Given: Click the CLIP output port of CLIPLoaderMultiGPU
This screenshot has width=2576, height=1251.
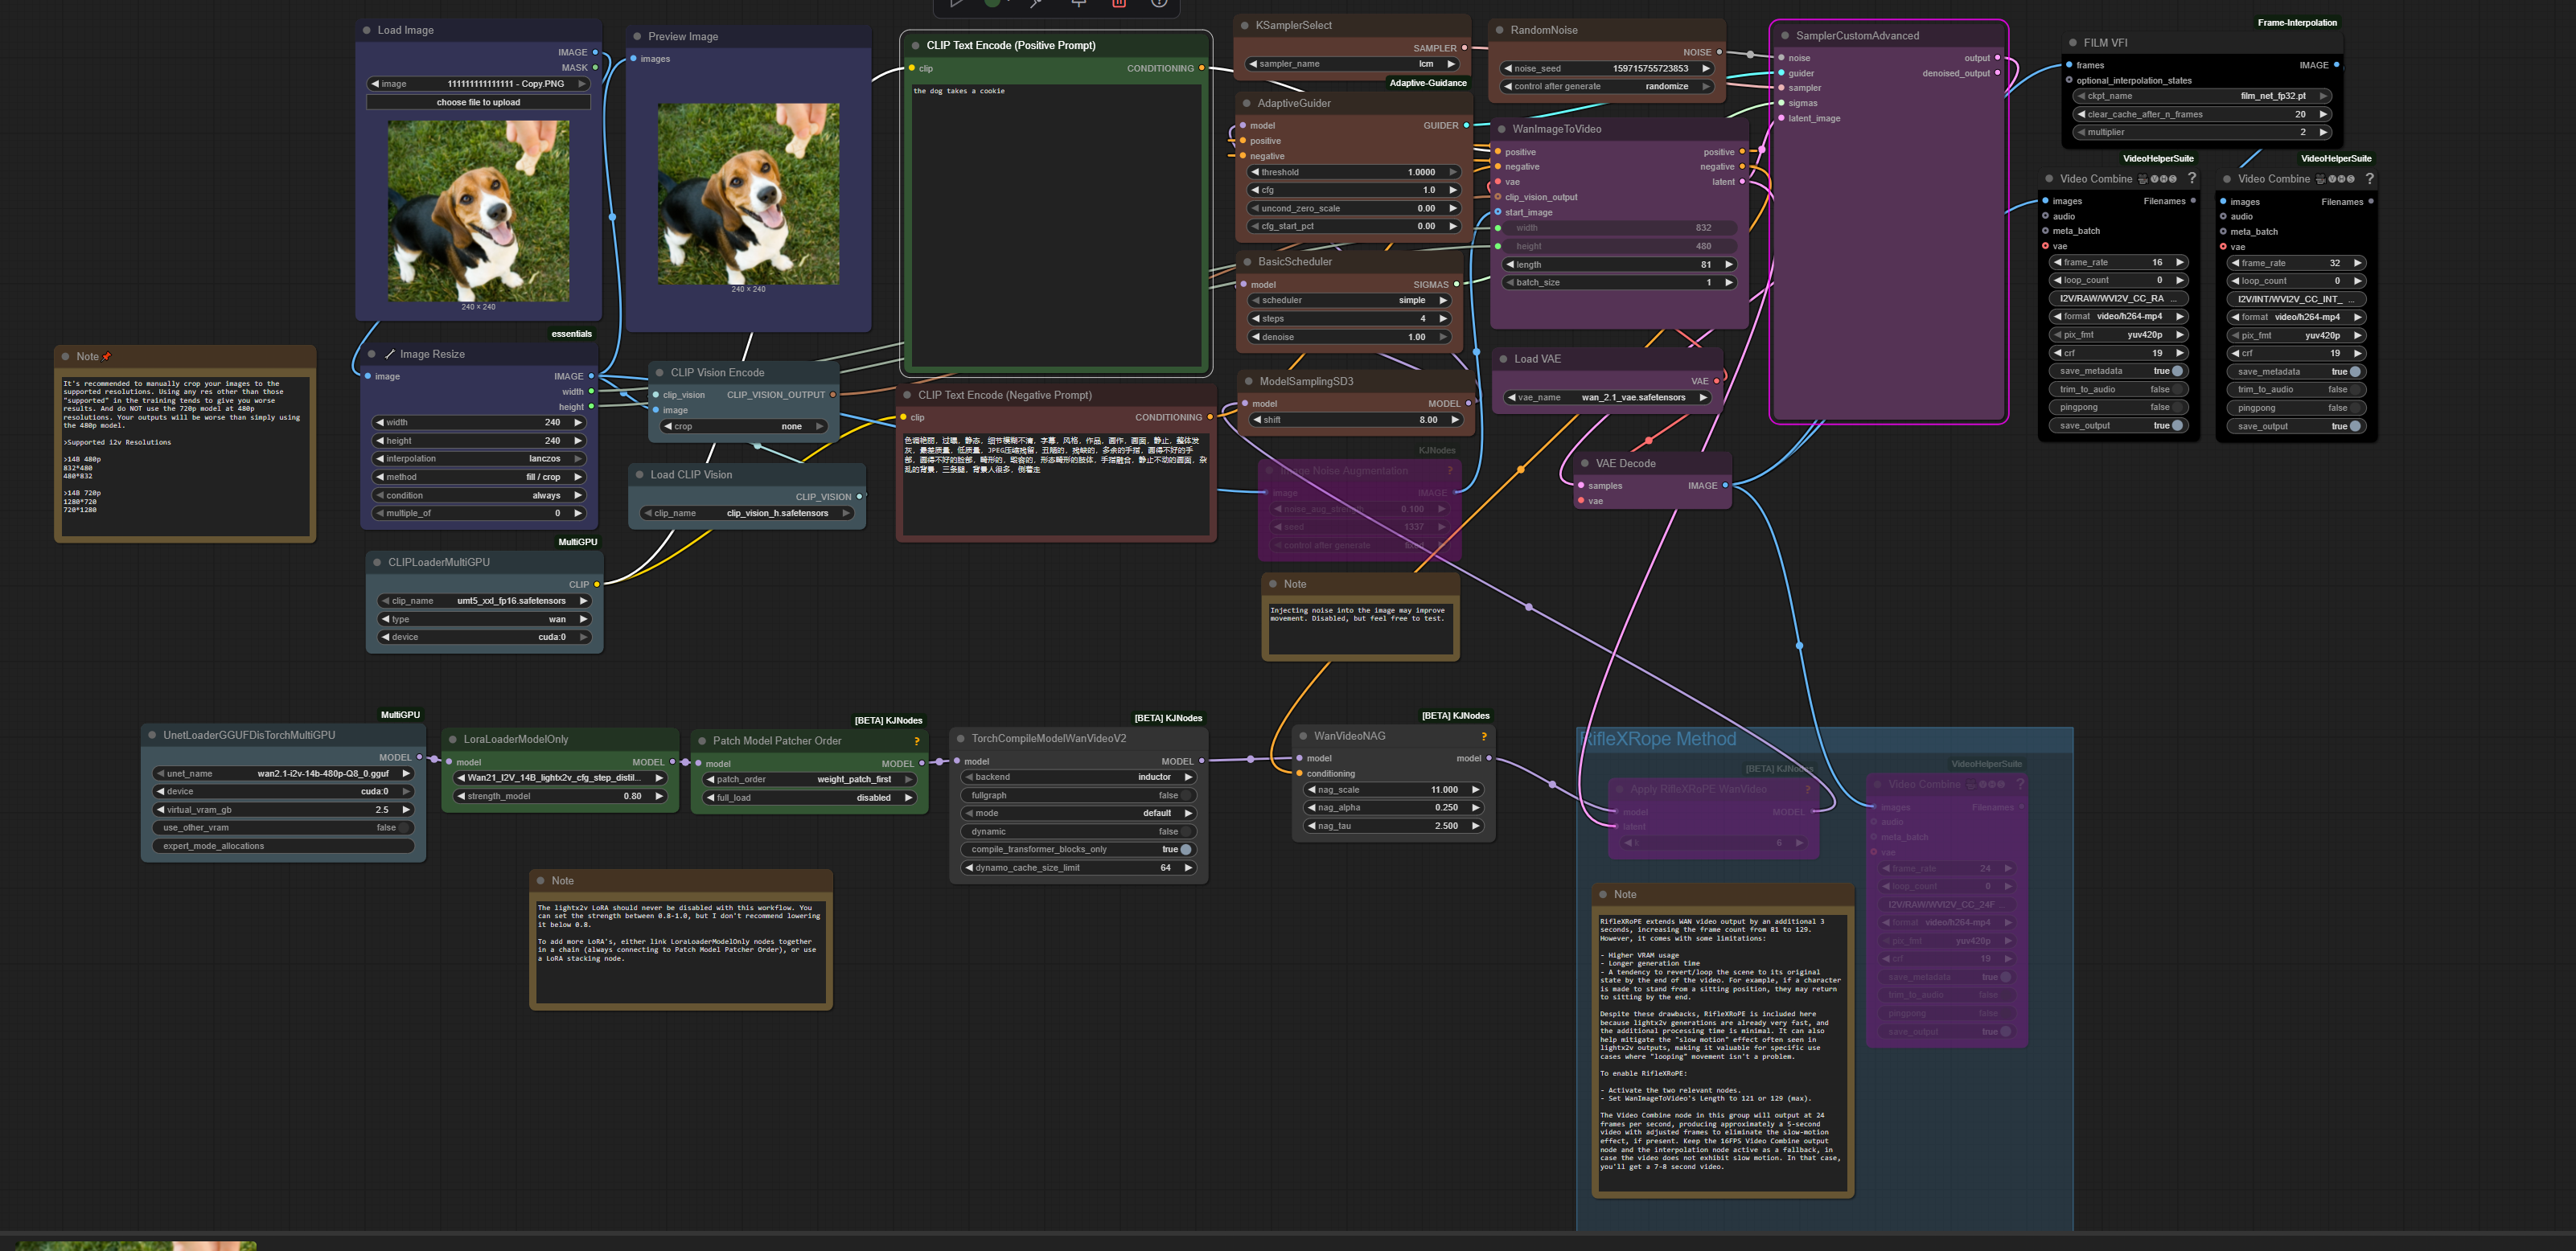Looking at the screenshot, I should 596,584.
